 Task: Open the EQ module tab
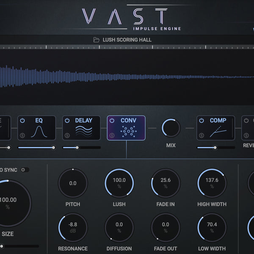pos(36,128)
